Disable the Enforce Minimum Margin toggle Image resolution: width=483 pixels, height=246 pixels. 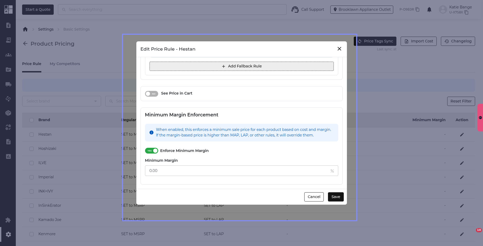point(151,151)
